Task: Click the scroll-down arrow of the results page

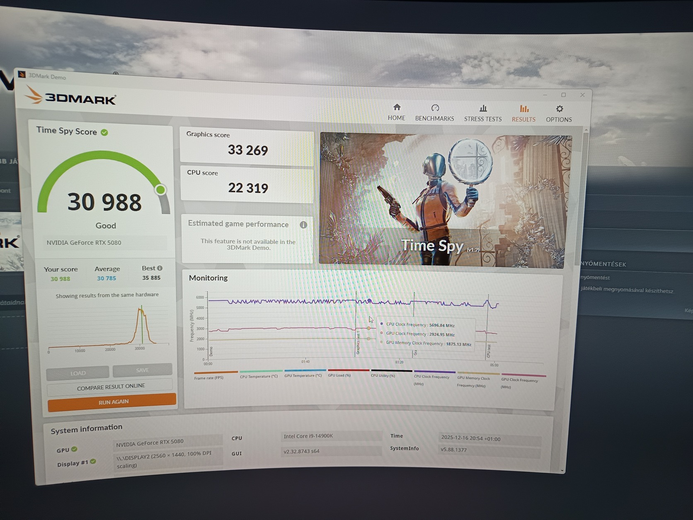Action: point(562,471)
